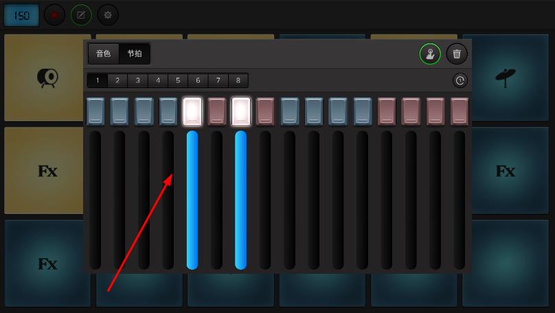Image resolution: width=555 pixels, height=313 pixels.
Task: Toggle the last pink step button
Action: click(x=460, y=111)
